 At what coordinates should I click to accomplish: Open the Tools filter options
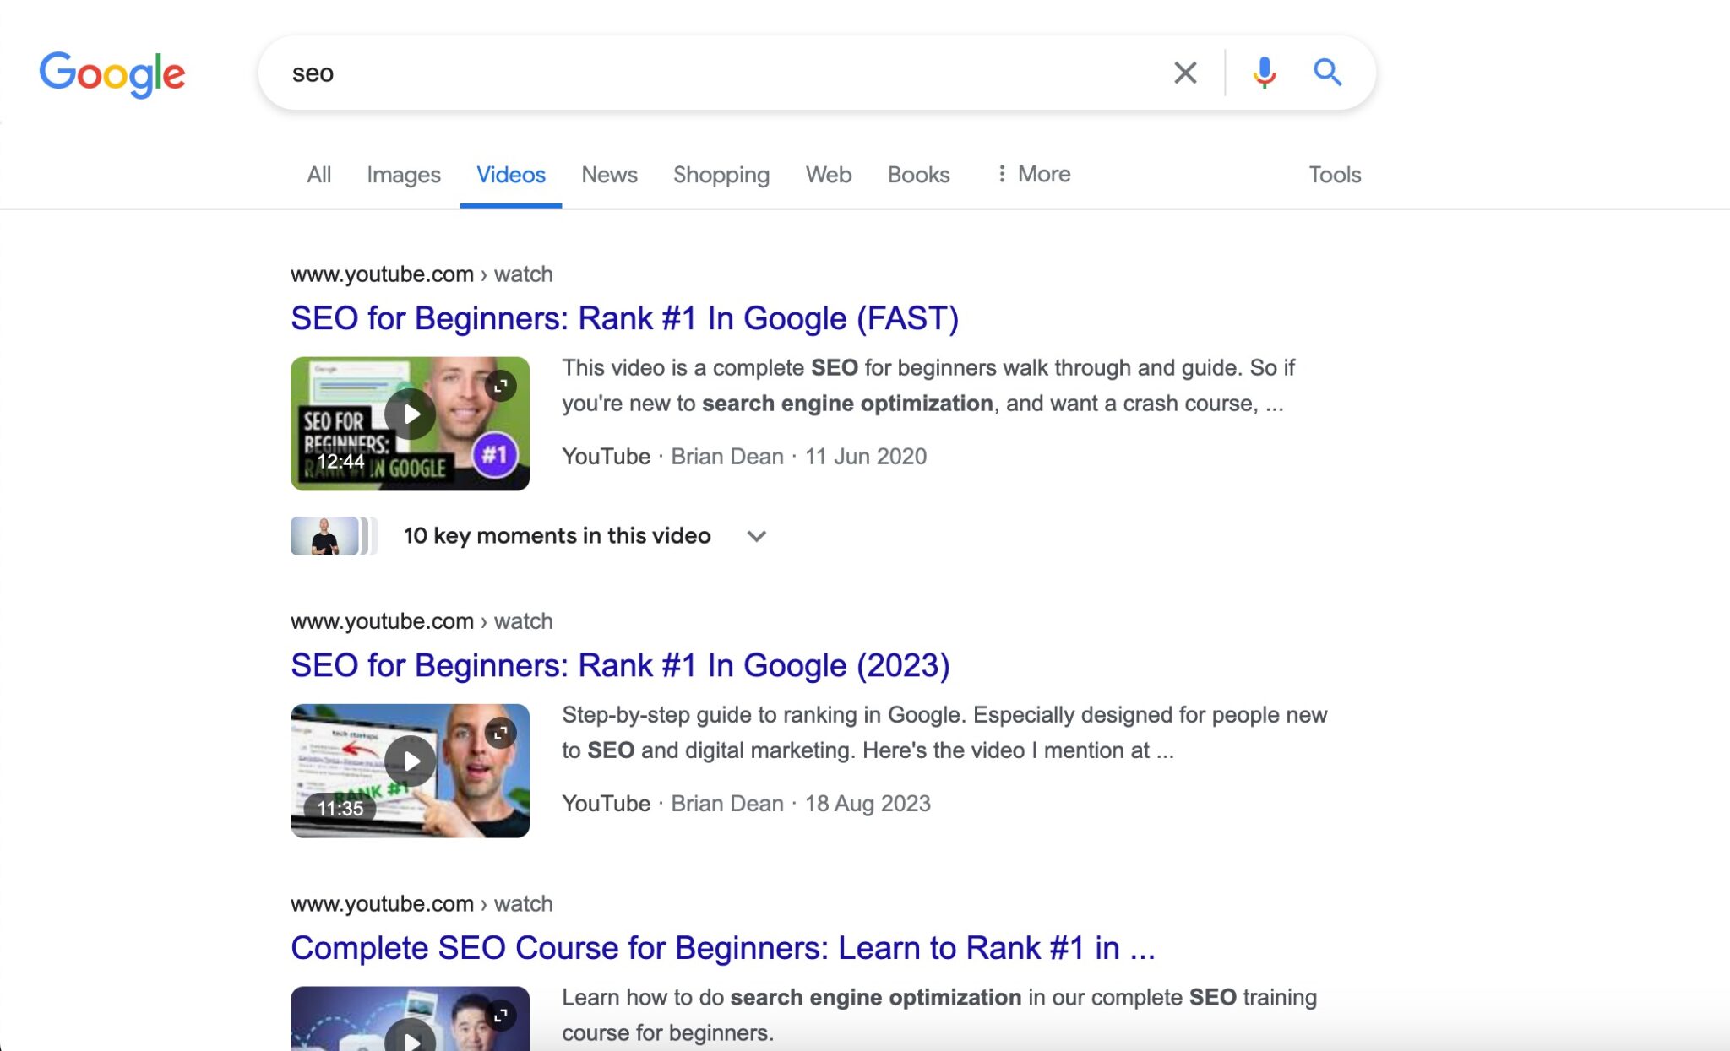click(x=1335, y=175)
